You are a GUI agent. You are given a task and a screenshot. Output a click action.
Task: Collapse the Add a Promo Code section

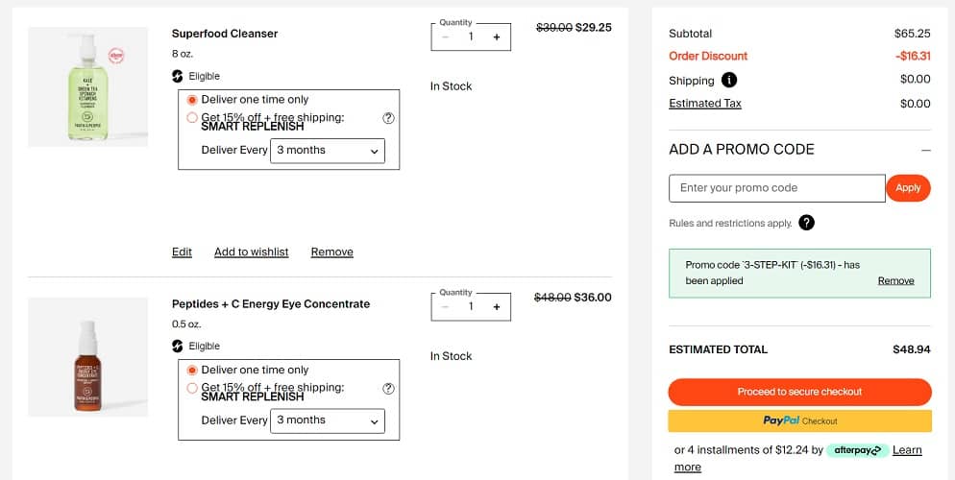925,150
